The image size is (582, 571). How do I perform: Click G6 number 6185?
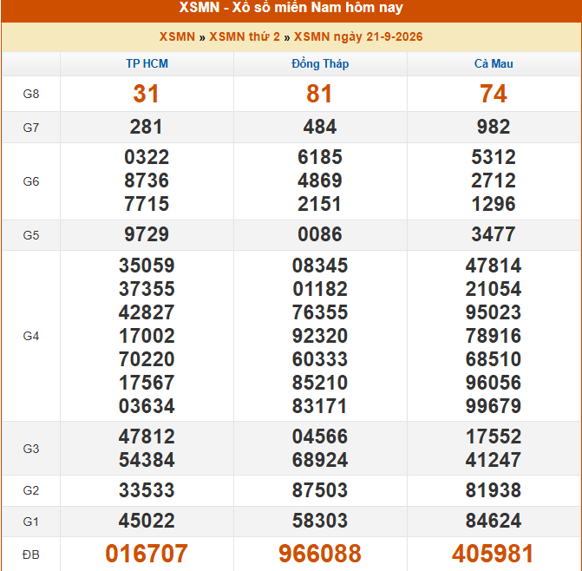pos(320,157)
